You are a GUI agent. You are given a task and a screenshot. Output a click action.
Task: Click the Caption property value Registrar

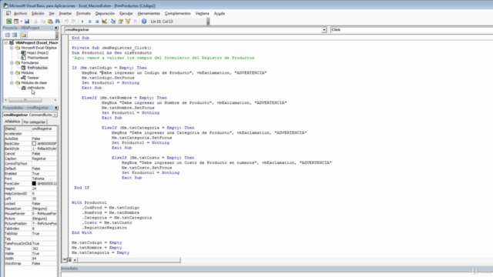45,159
